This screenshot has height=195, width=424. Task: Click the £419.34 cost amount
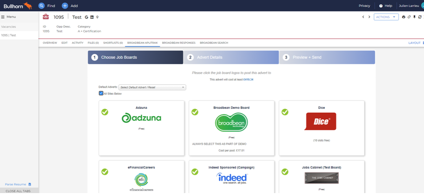(248, 80)
